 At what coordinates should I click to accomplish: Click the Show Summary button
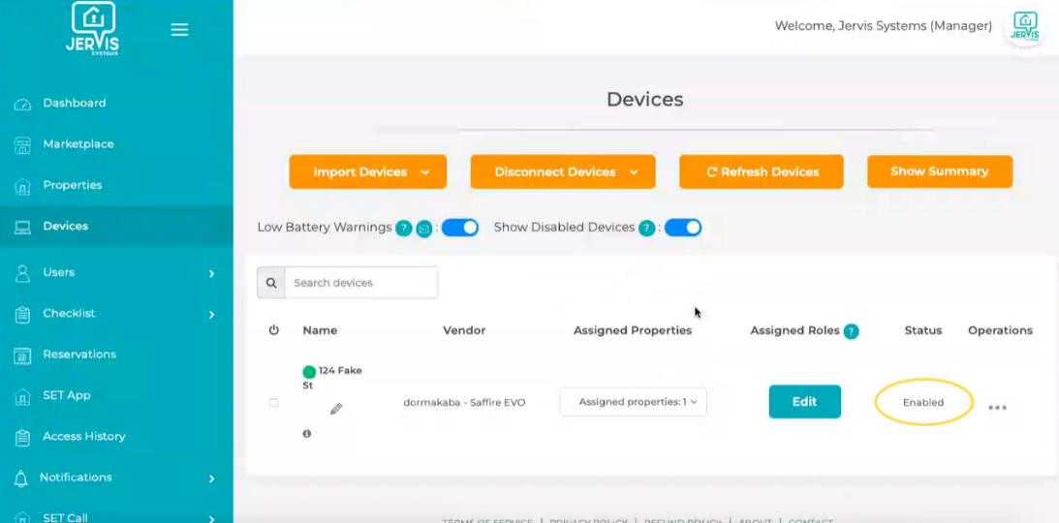[940, 171]
